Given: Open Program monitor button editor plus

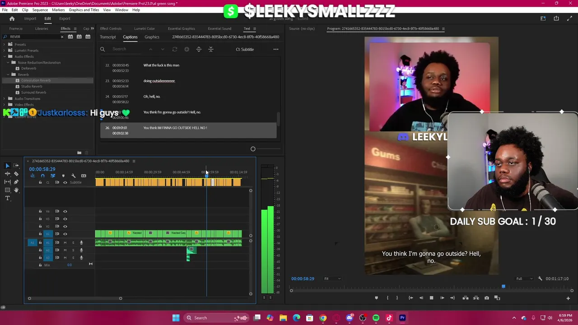Looking at the screenshot, I should (568, 298).
